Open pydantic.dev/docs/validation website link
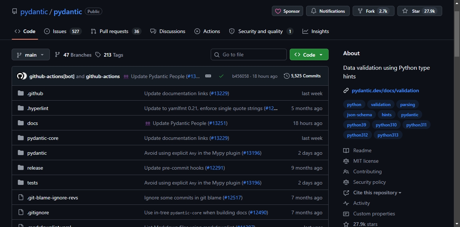Image resolution: width=460 pixels, height=227 pixels. click(385, 90)
